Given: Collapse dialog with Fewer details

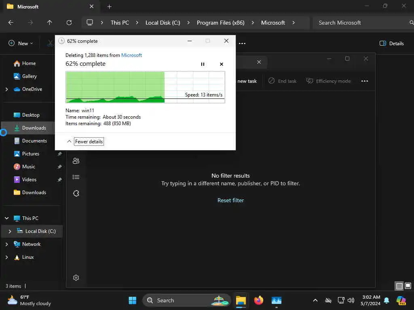Looking at the screenshot, I should click(89, 142).
